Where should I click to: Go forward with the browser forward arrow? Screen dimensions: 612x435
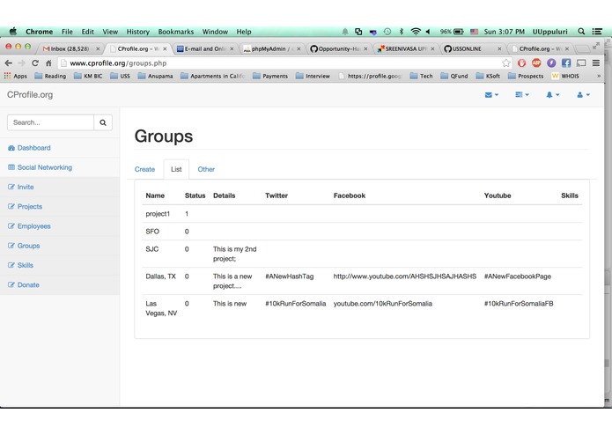tap(22, 63)
